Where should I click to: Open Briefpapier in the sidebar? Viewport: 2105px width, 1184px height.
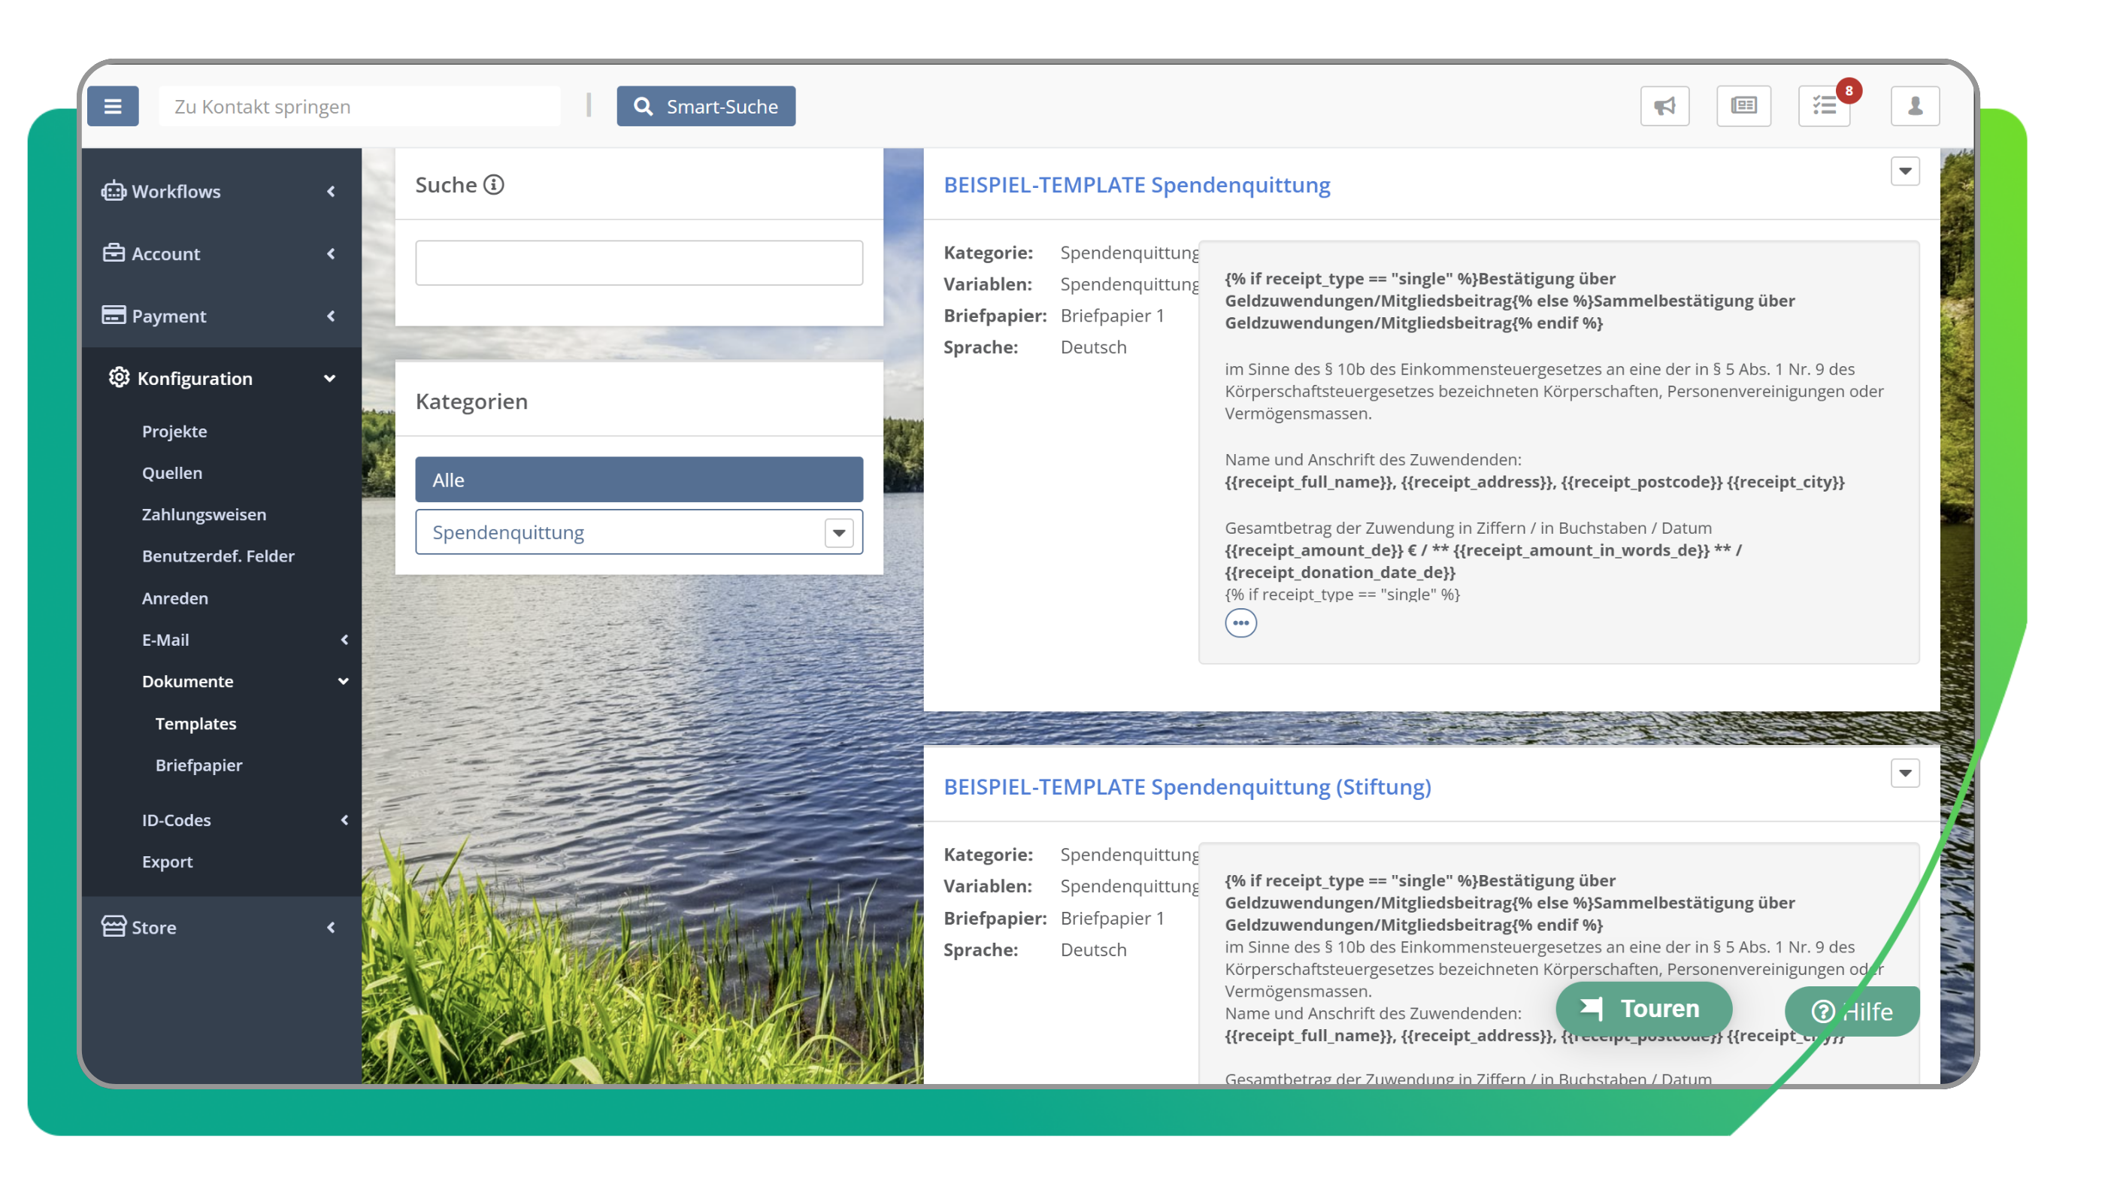tap(198, 765)
